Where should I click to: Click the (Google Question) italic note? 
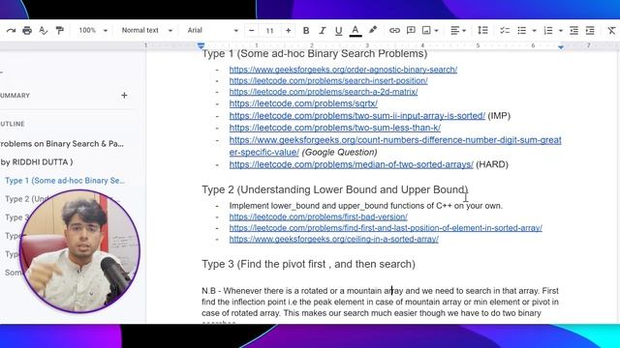click(x=339, y=153)
